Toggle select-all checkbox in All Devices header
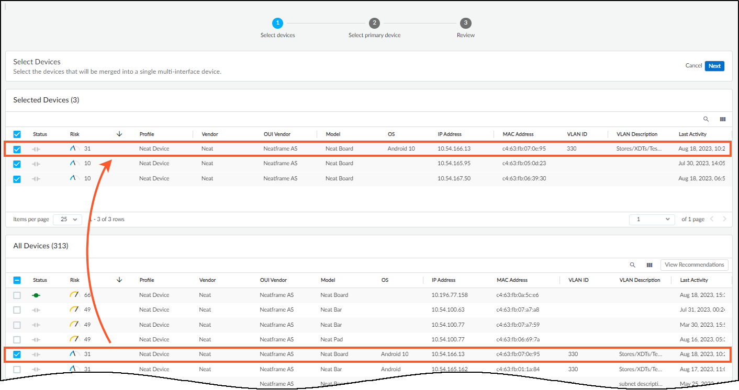This screenshot has width=739, height=390. (17, 280)
